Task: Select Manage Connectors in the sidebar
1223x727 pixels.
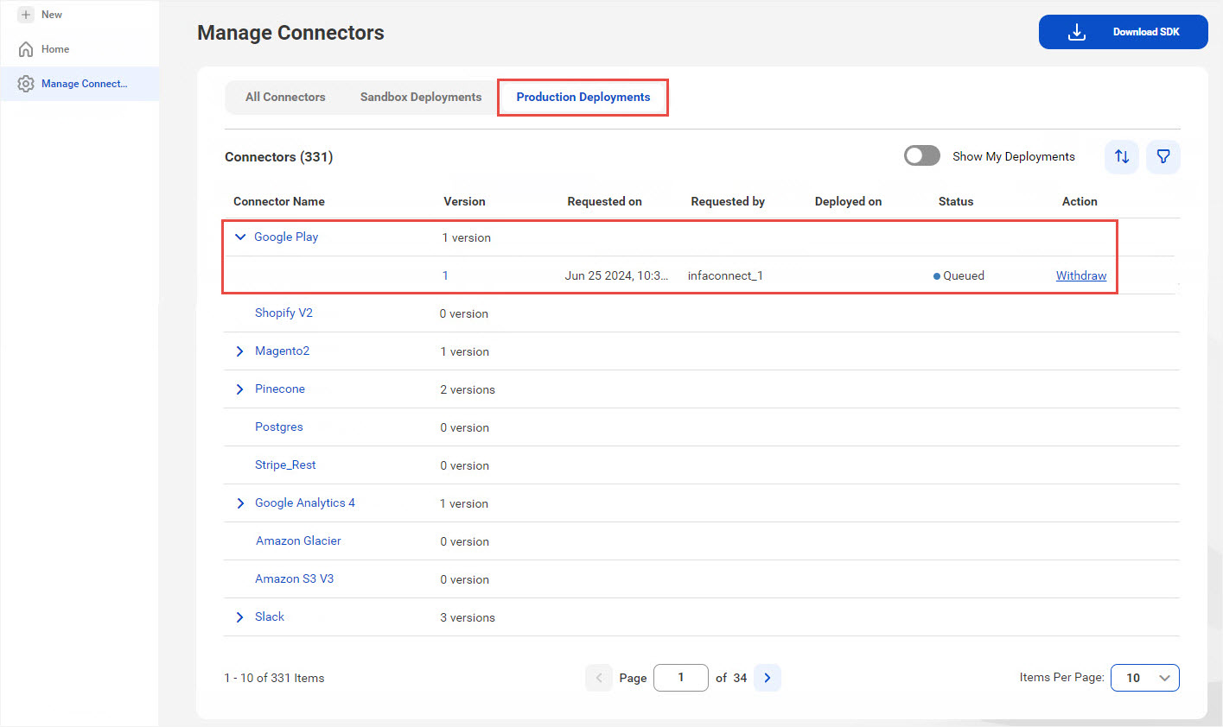Action: click(80, 84)
